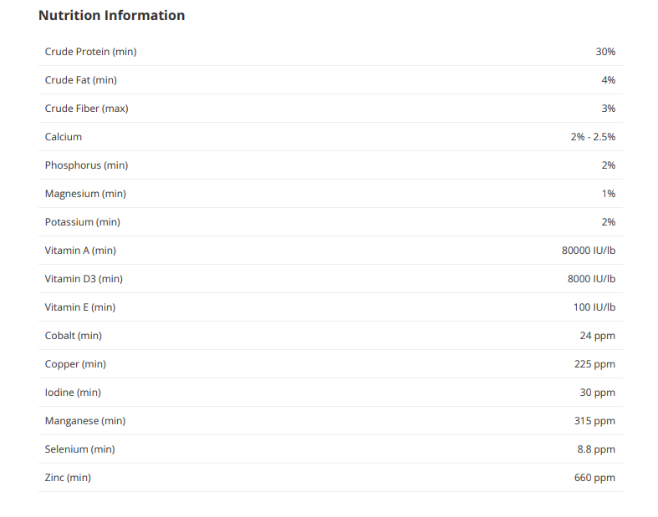Click the Crude Fiber (max) label
The width and height of the screenshot is (658, 517).
[86, 109]
